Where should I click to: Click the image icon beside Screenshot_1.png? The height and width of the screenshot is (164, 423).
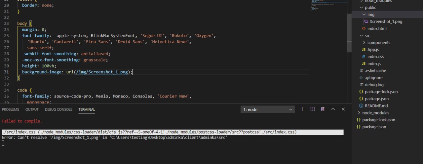point(366,21)
